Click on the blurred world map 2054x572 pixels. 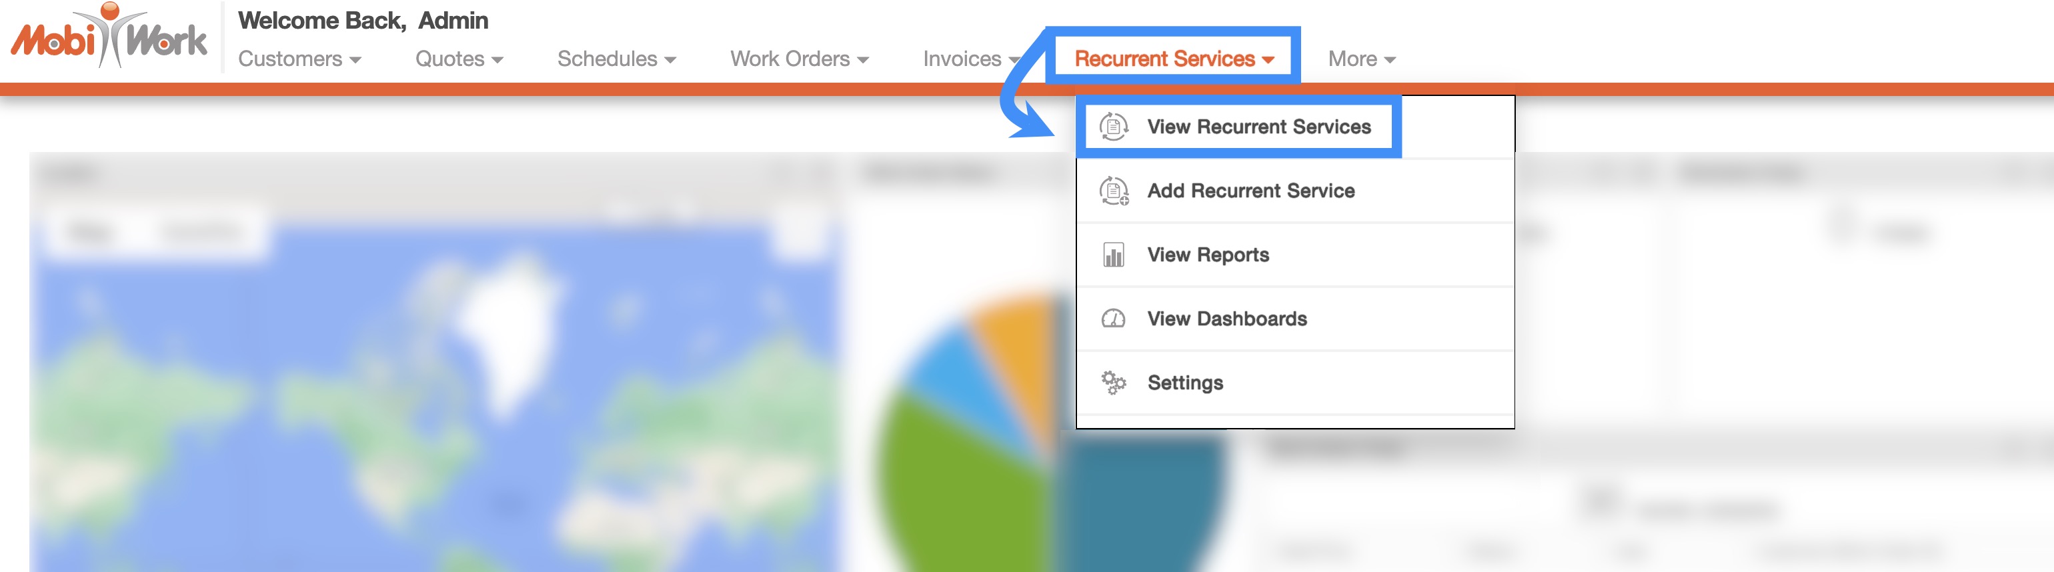point(431,398)
